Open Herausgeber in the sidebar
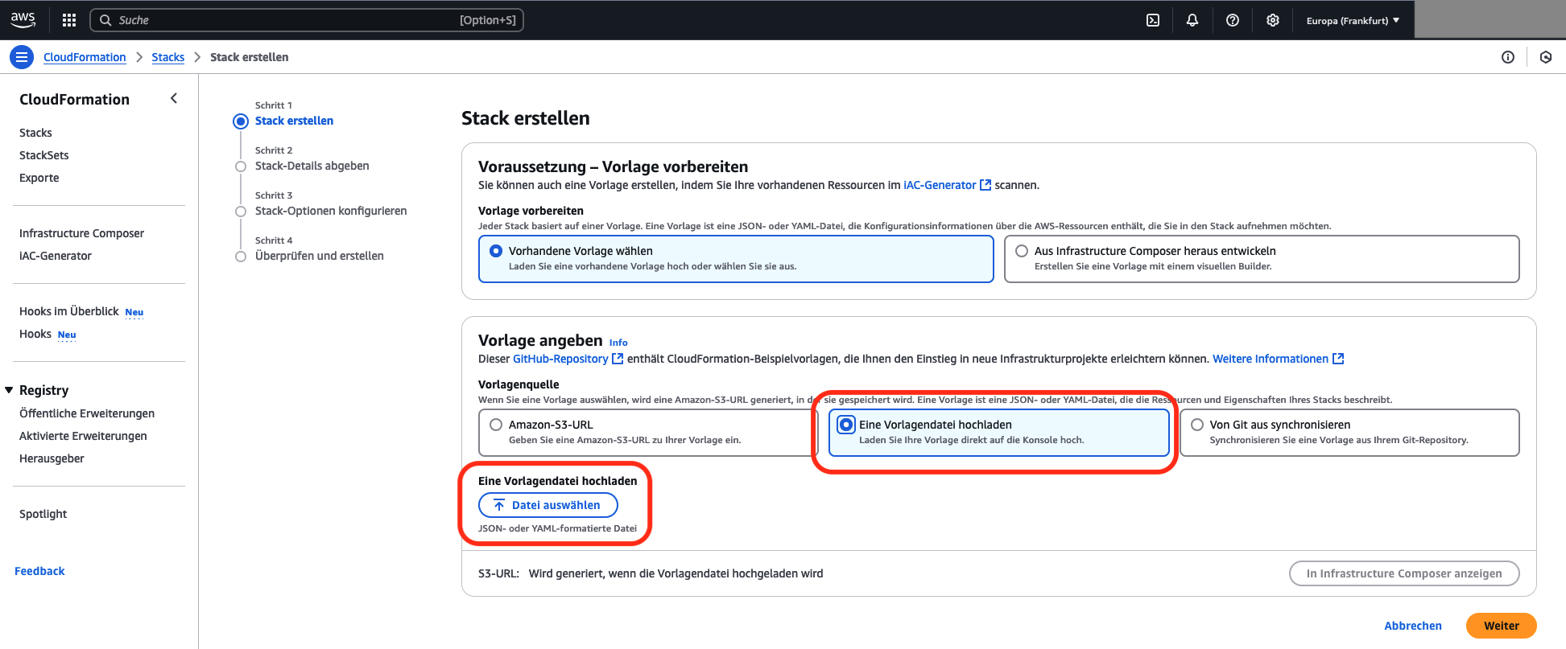The image size is (1566, 649). [x=52, y=458]
